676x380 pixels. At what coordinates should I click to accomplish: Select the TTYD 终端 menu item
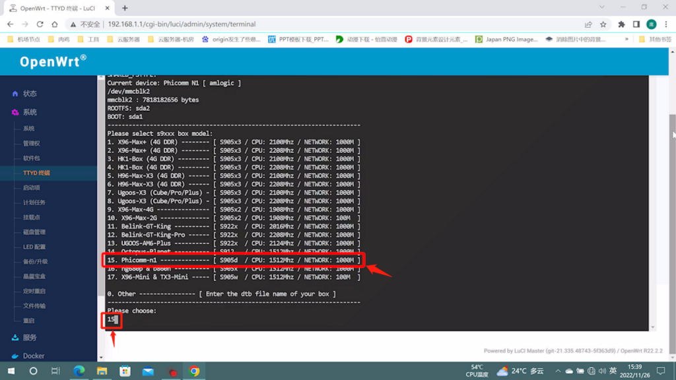[37, 173]
